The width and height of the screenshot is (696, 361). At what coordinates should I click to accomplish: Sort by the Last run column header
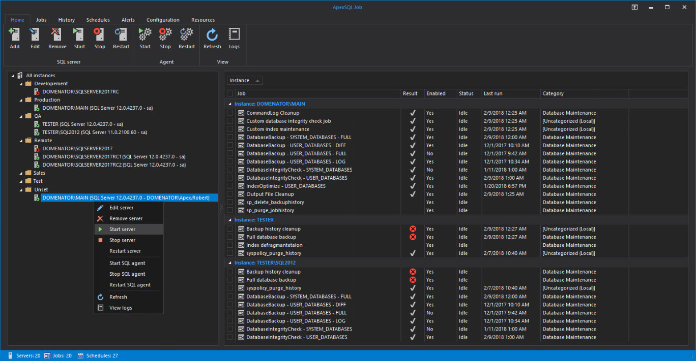(x=511, y=93)
